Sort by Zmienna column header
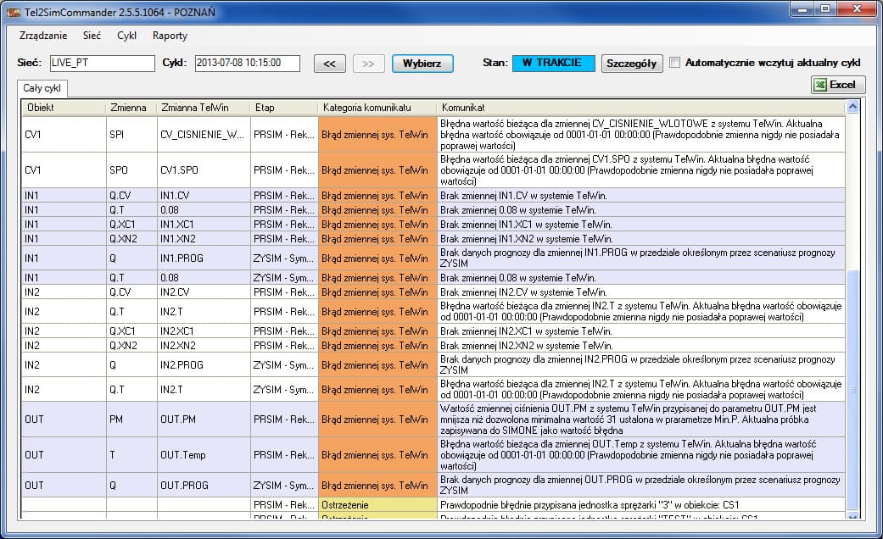This screenshot has height=539, width=883. (x=131, y=108)
